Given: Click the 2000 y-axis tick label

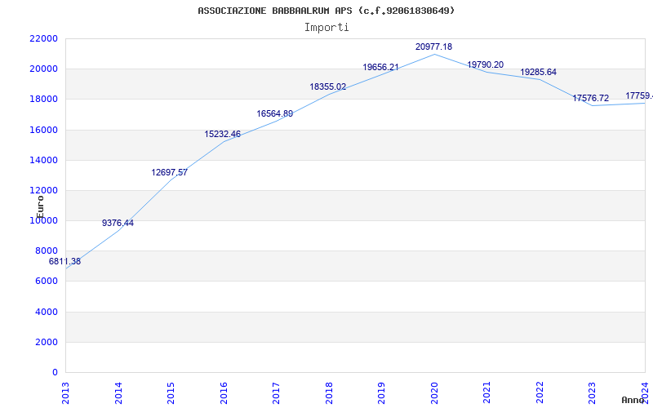Looking at the screenshot, I should tap(47, 342).
